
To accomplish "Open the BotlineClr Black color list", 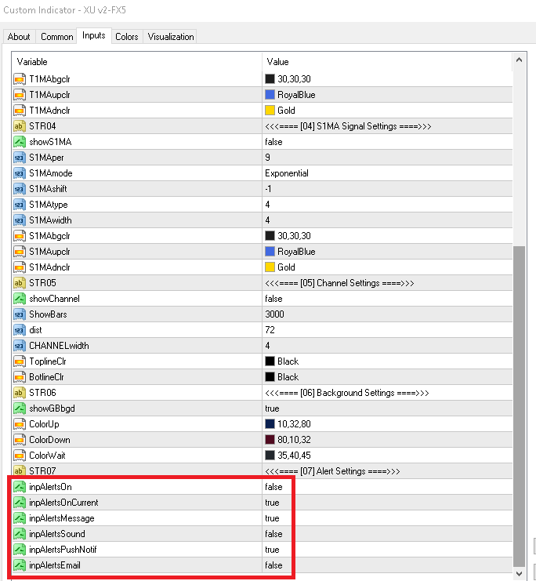I will 387,377.
